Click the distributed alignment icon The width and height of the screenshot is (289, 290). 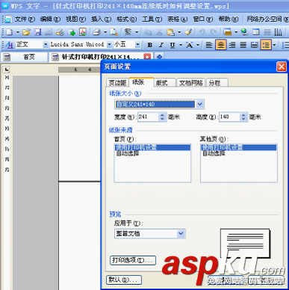pos(255,45)
